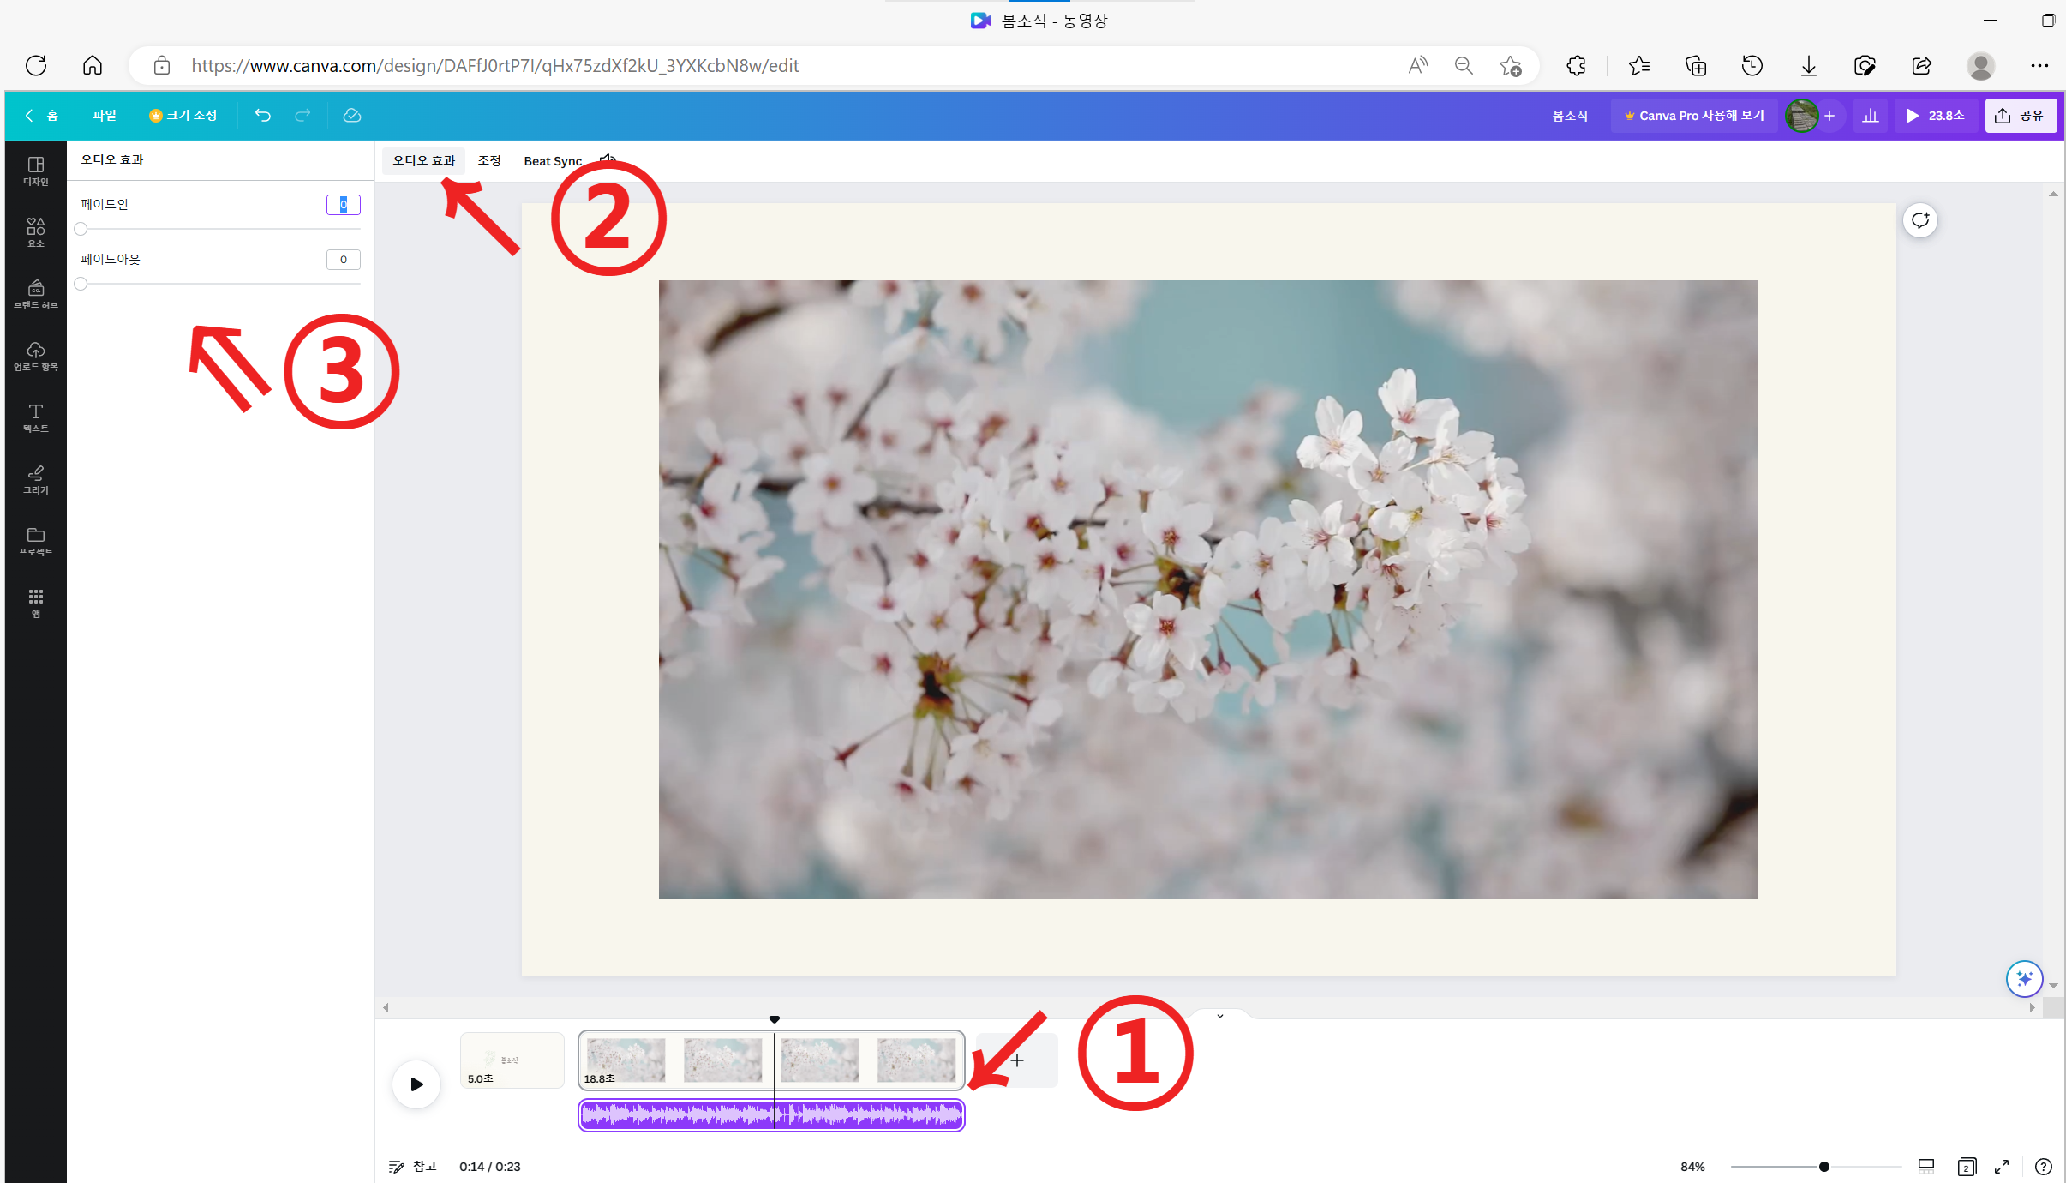Open the help question mark icon
Viewport: 2066px width, 1183px height.
pyautogui.click(x=2044, y=1166)
